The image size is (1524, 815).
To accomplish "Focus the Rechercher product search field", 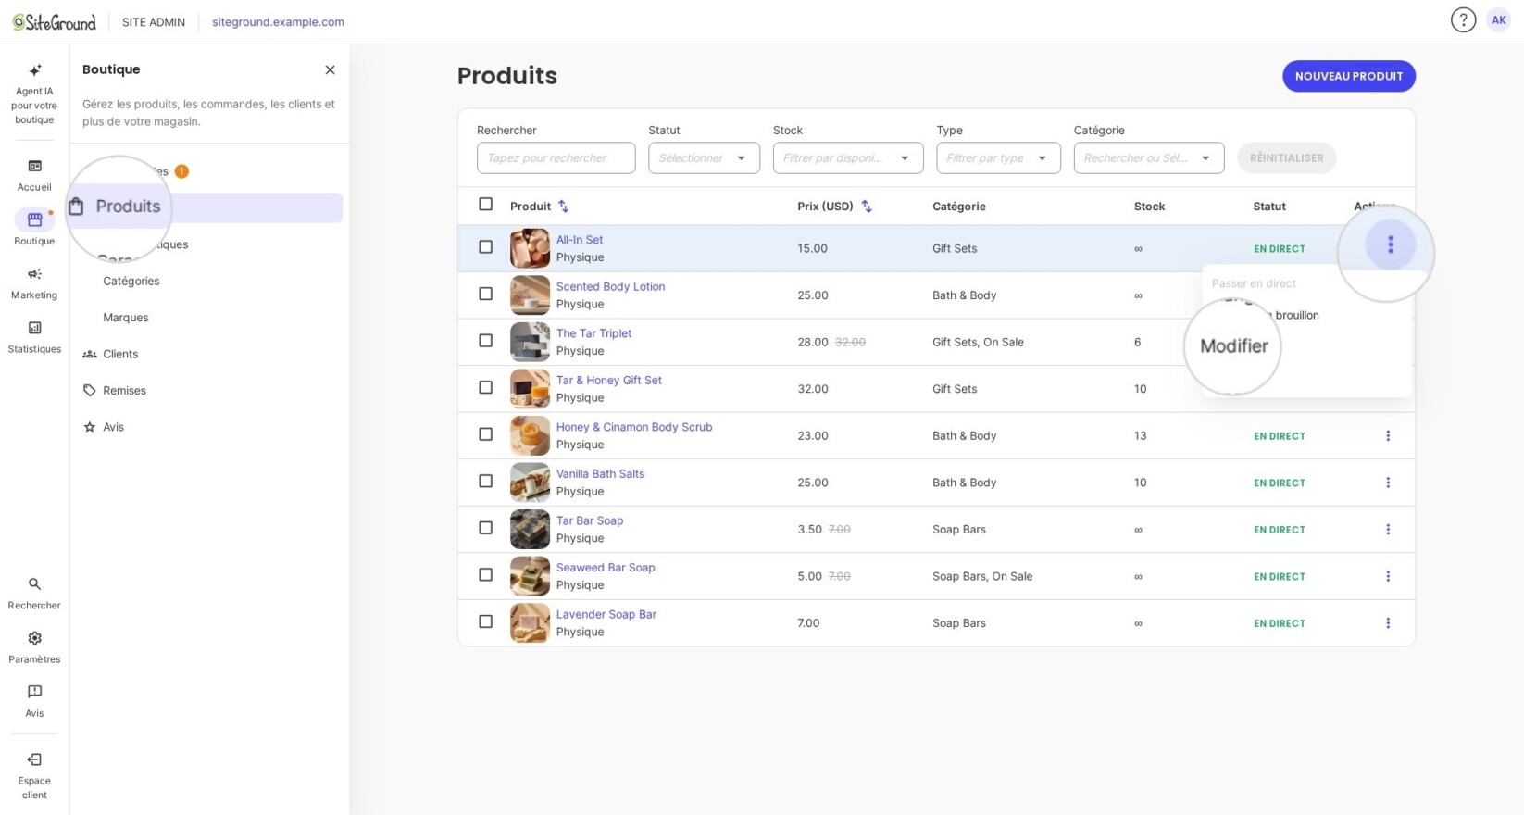I will (556, 158).
